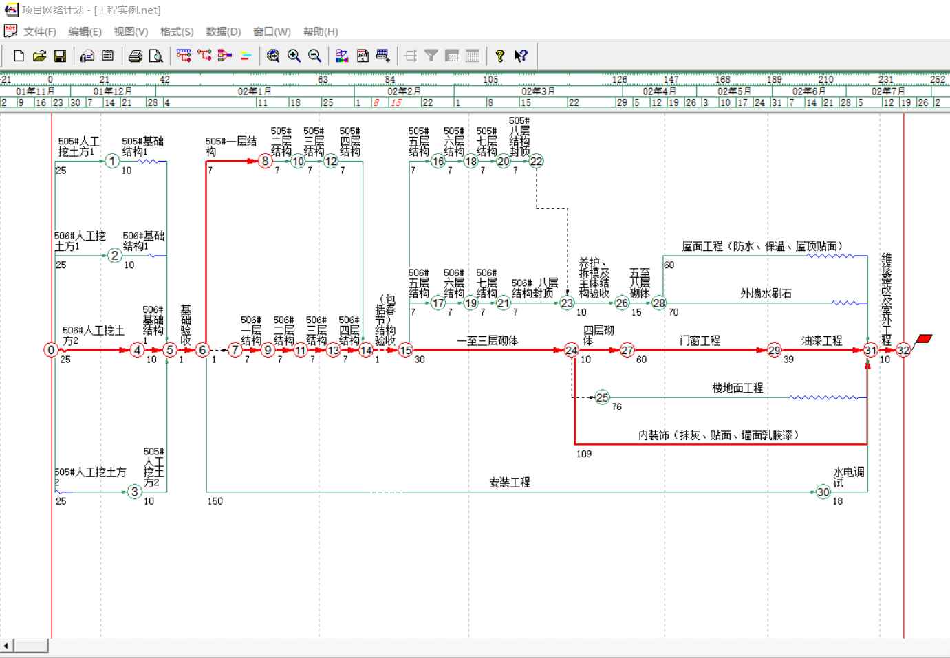
Task: Open a file with the folder icon
Action: tap(39, 56)
